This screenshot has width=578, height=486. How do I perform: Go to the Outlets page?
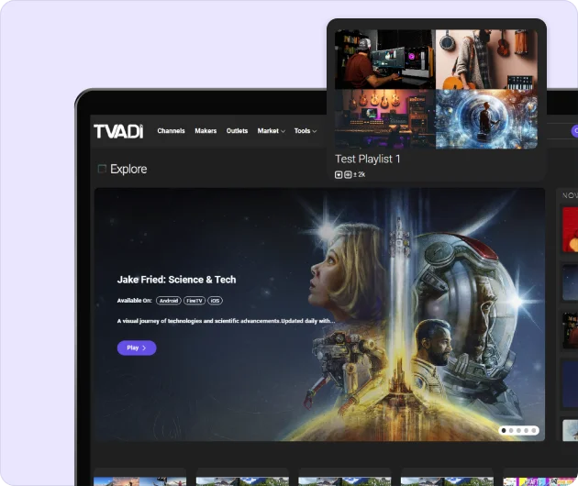pos(237,131)
